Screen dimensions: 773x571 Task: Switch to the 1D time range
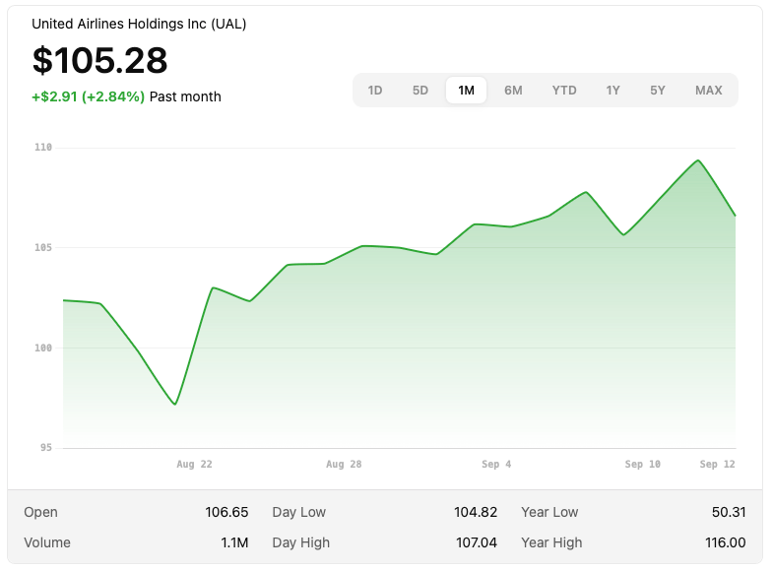point(374,91)
